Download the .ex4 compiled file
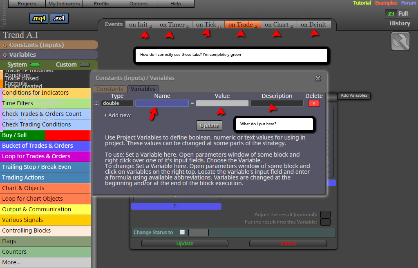Screen dimensions: 418x268 point(59,18)
